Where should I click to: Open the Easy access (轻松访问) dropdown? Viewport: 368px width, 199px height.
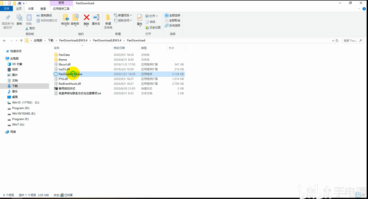point(123,20)
